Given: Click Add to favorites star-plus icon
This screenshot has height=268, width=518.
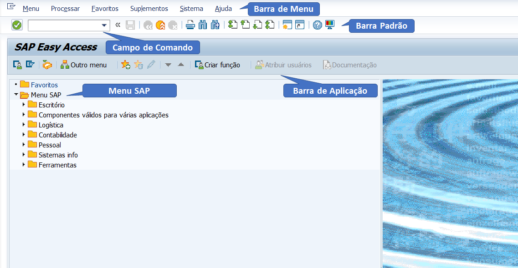Looking at the screenshot, I should (x=126, y=65).
